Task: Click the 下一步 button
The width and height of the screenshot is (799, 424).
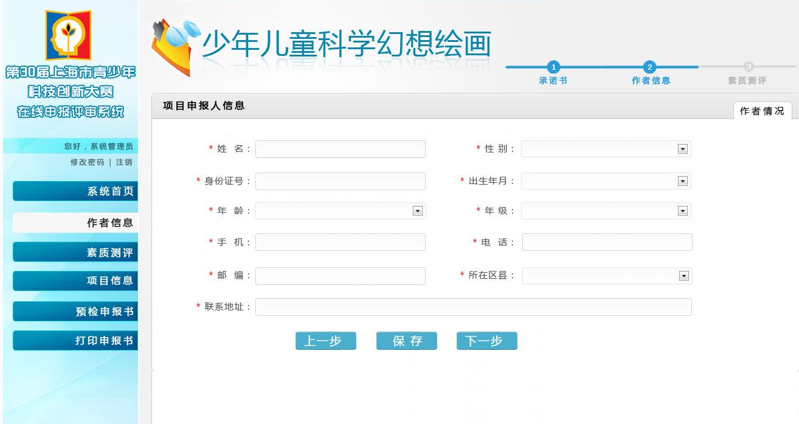Action: [x=486, y=341]
